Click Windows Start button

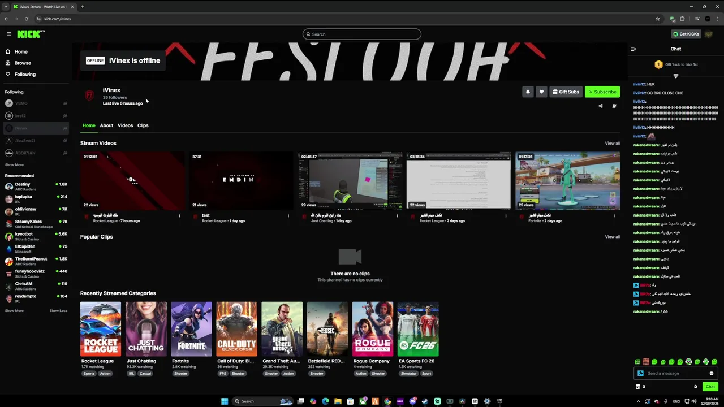tap(225, 401)
